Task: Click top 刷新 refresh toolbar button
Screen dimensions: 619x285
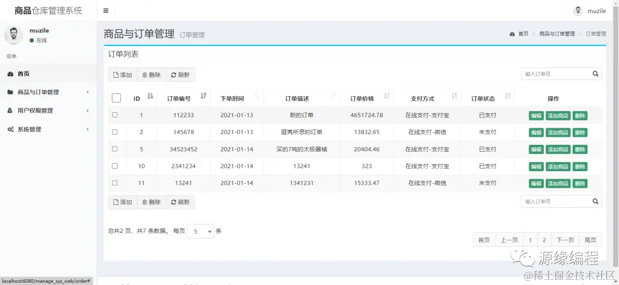Action: point(181,75)
